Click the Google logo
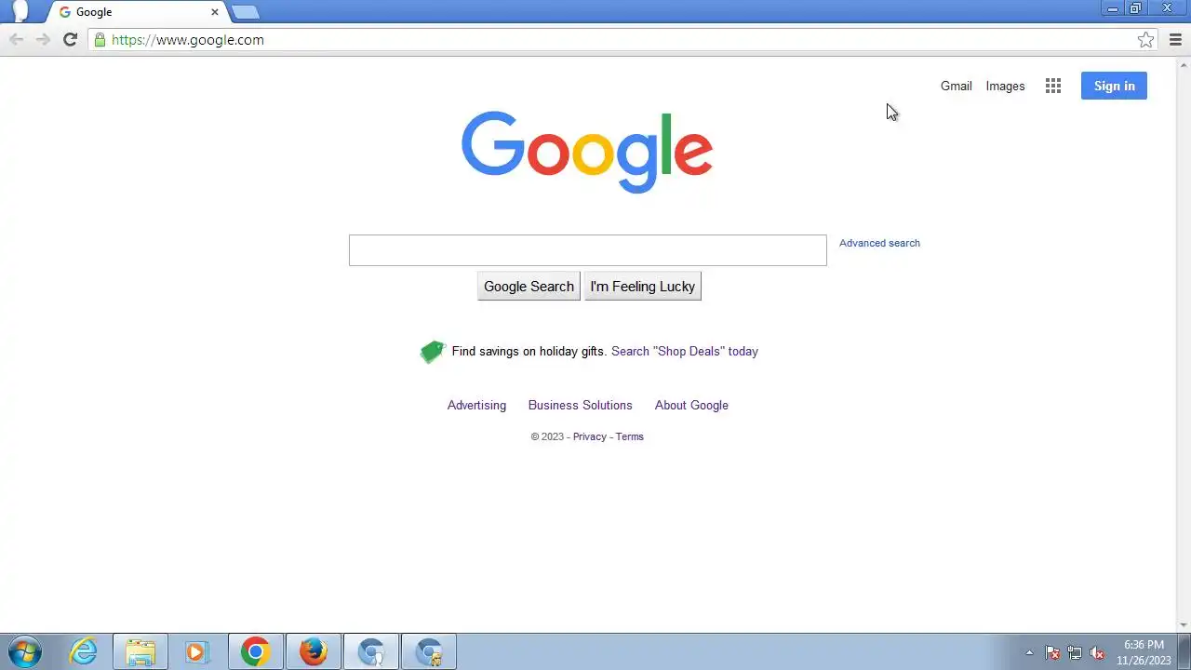This screenshot has height=670, width=1191. tap(587, 153)
